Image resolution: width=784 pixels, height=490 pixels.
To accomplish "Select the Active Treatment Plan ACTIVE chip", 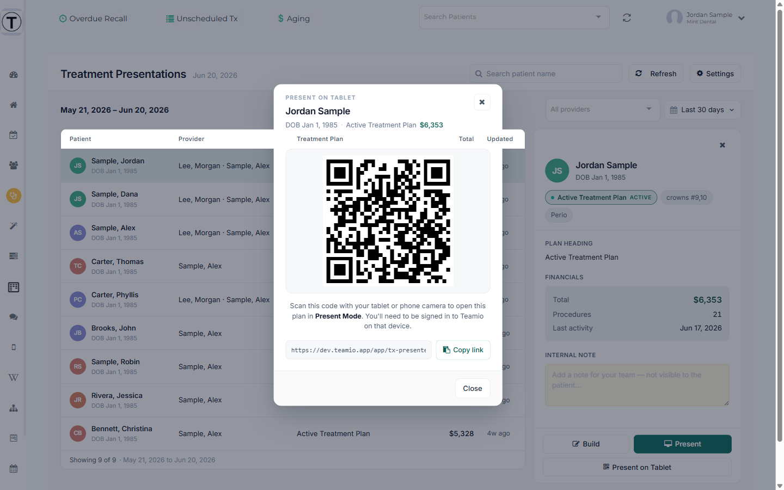I will point(601,198).
